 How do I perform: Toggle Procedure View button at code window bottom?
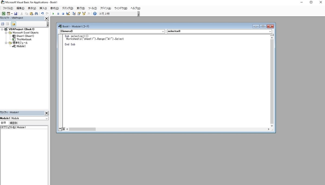point(60,129)
